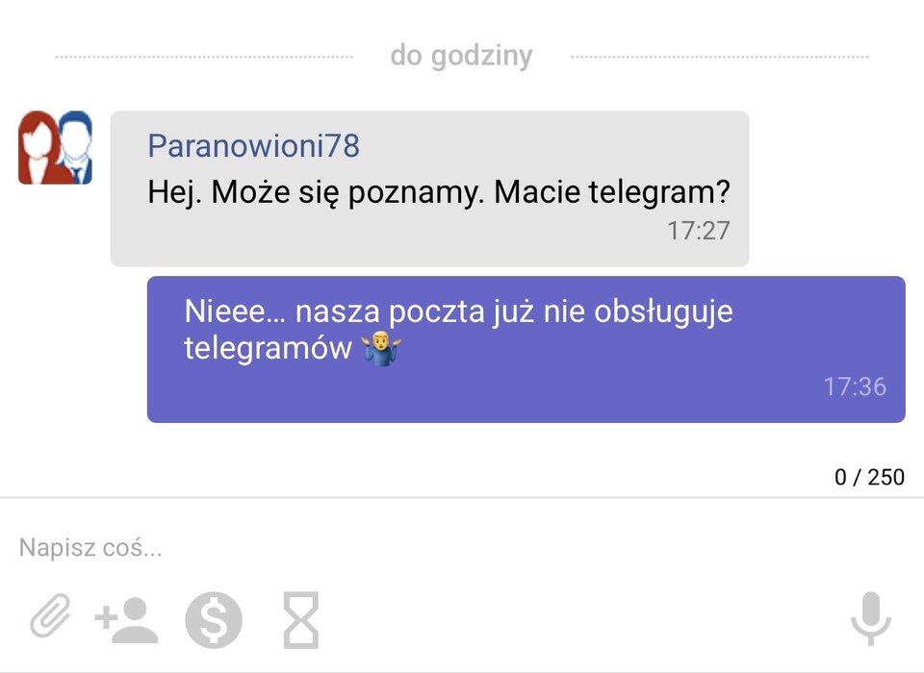Click the Hej. greeting in received message
924x673 pixels.
pyautogui.click(x=174, y=192)
